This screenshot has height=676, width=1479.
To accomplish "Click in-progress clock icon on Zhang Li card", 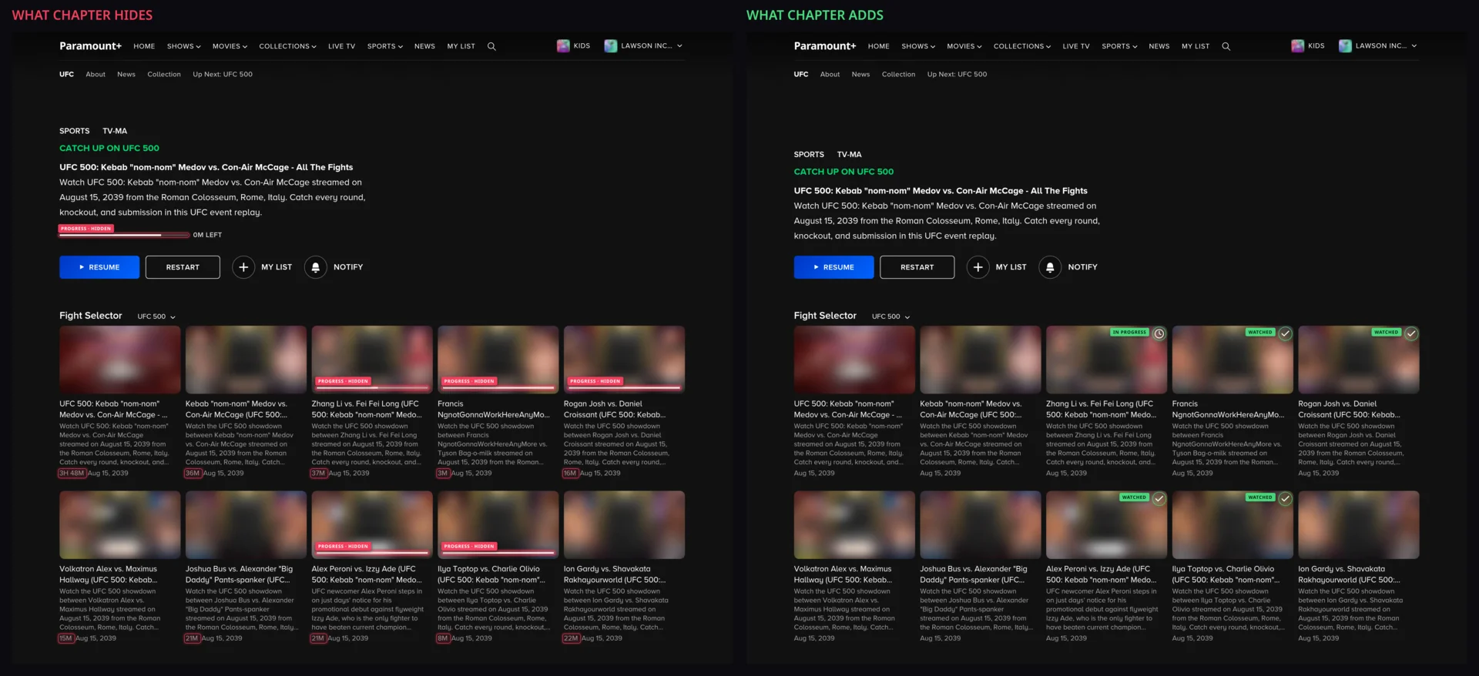I will click(x=1159, y=333).
